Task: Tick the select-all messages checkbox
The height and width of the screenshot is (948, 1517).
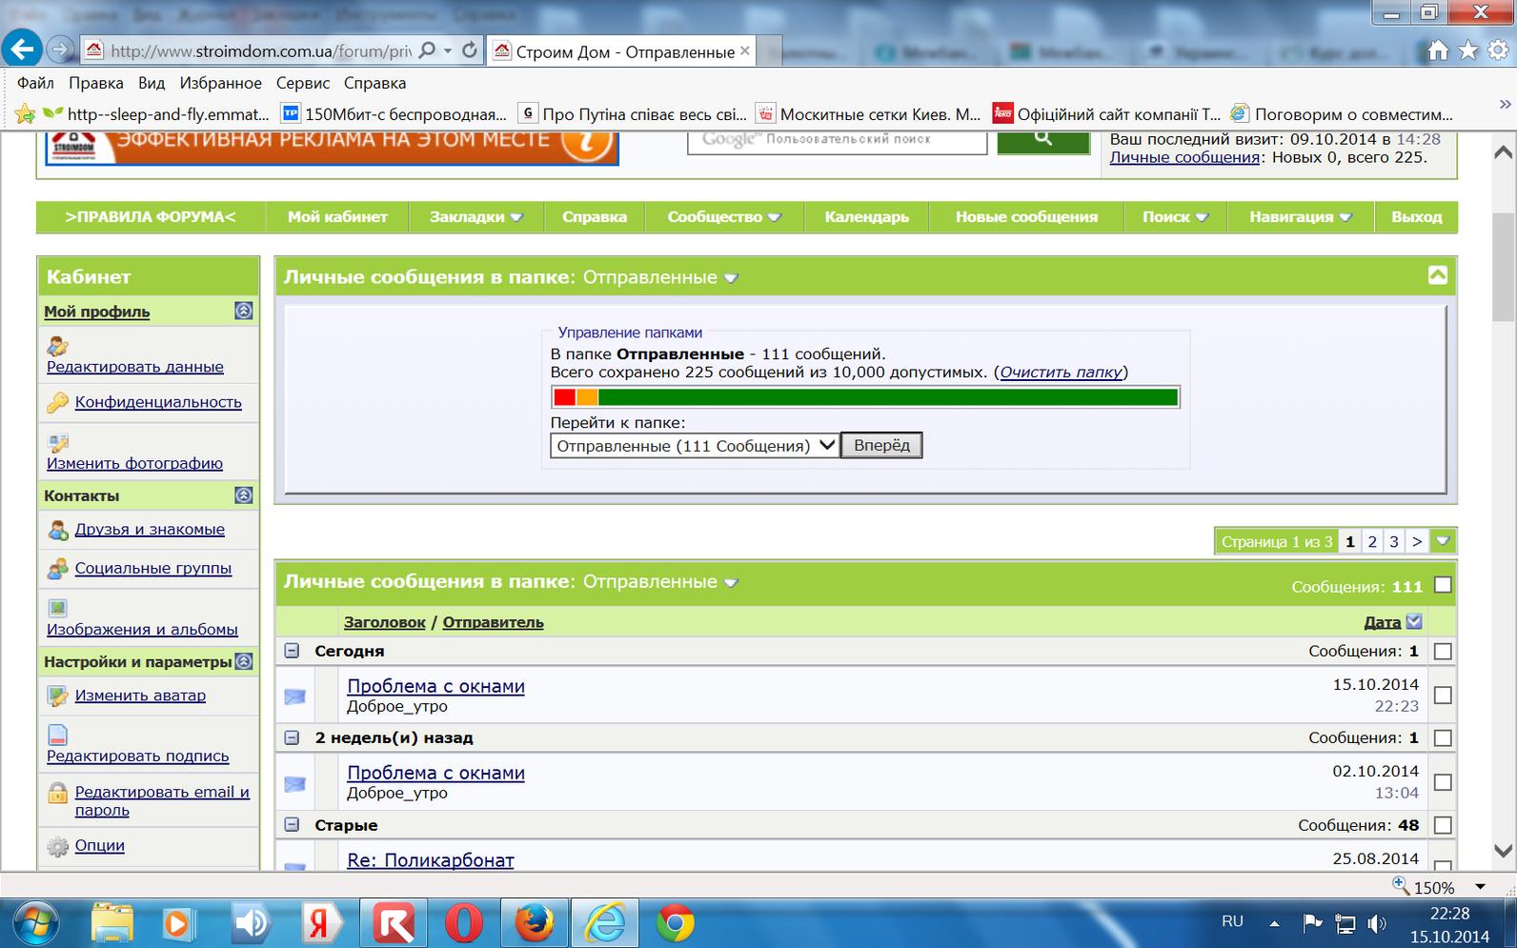Action: point(1443,585)
